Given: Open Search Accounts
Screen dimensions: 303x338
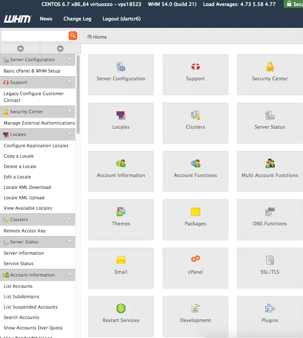Looking at the screenshot, I should click(x=21, y=317).
